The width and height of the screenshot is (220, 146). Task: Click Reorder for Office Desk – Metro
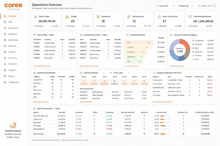210,88
